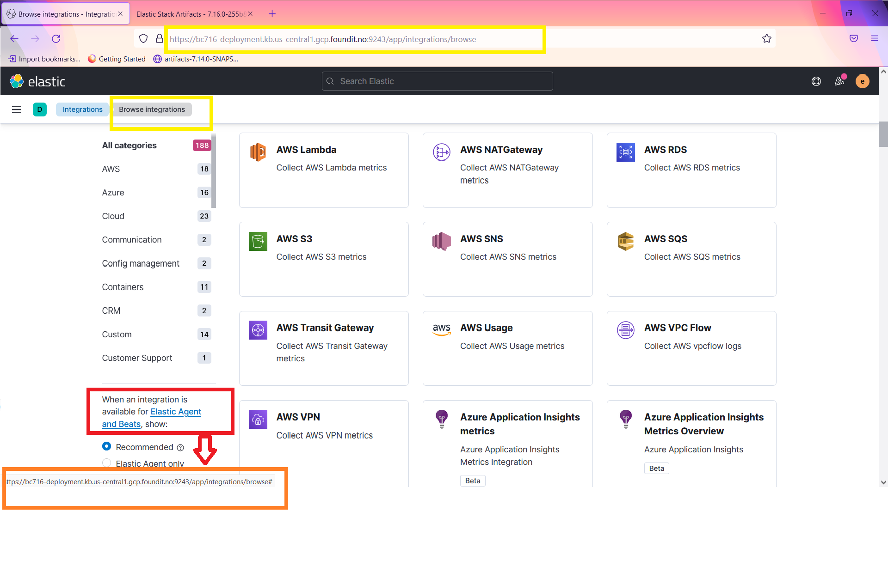Viewport: 888px width, 572px height.
Task: Click the page reload icon
Action: [x=56, y=39]
